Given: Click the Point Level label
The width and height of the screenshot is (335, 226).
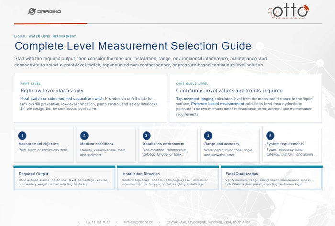Looking at the screenshot, I should 30,84.
